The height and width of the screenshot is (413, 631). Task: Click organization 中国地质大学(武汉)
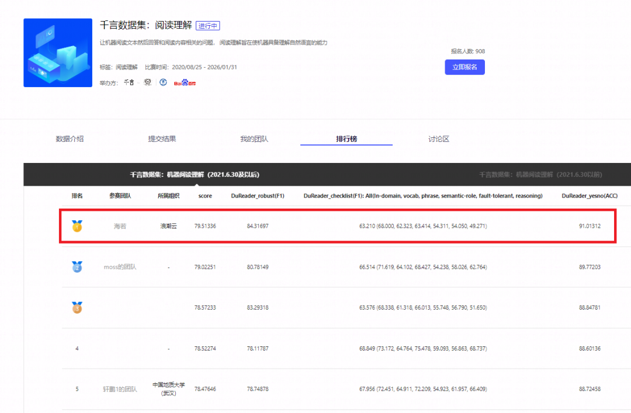(x=168, y=389)
